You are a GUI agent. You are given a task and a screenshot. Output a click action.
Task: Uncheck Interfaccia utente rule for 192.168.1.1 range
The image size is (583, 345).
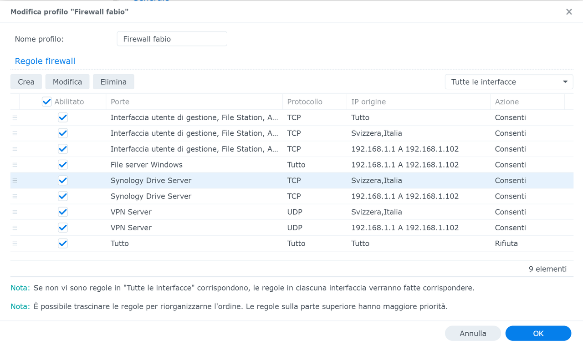(63, 149)
